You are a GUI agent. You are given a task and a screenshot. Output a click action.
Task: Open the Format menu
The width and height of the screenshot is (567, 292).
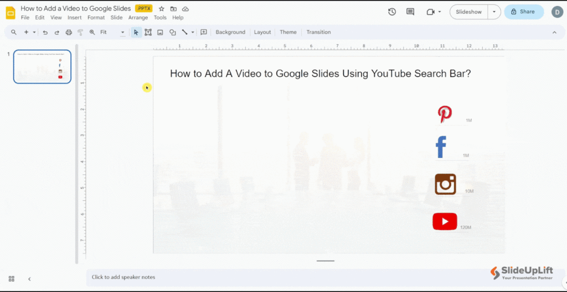click(96, 17)
